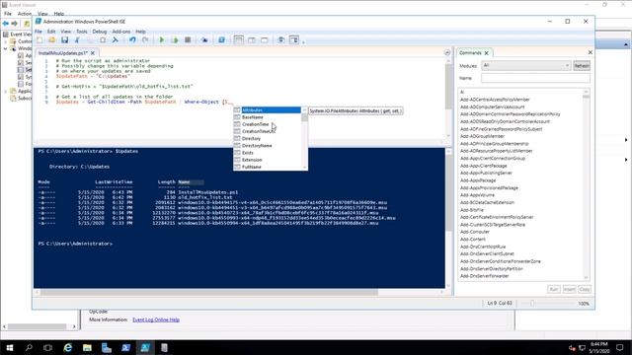Show script pane on the right icon
This screenshot has height=355, width=632.
[252, 39]
